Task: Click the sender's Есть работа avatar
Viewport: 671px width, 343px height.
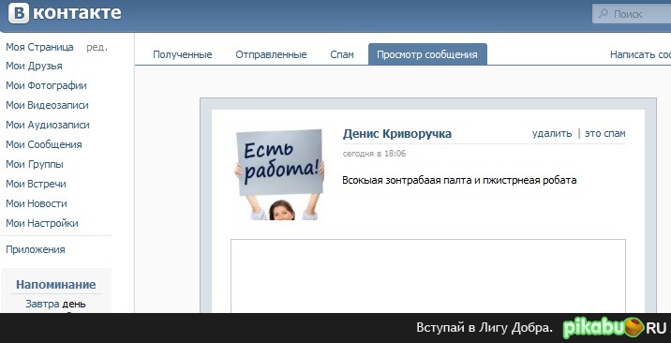Action: click(279, 174)
